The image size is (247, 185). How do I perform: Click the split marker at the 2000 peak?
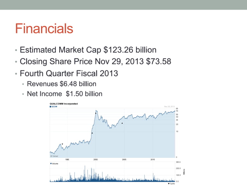pos(96,113)
